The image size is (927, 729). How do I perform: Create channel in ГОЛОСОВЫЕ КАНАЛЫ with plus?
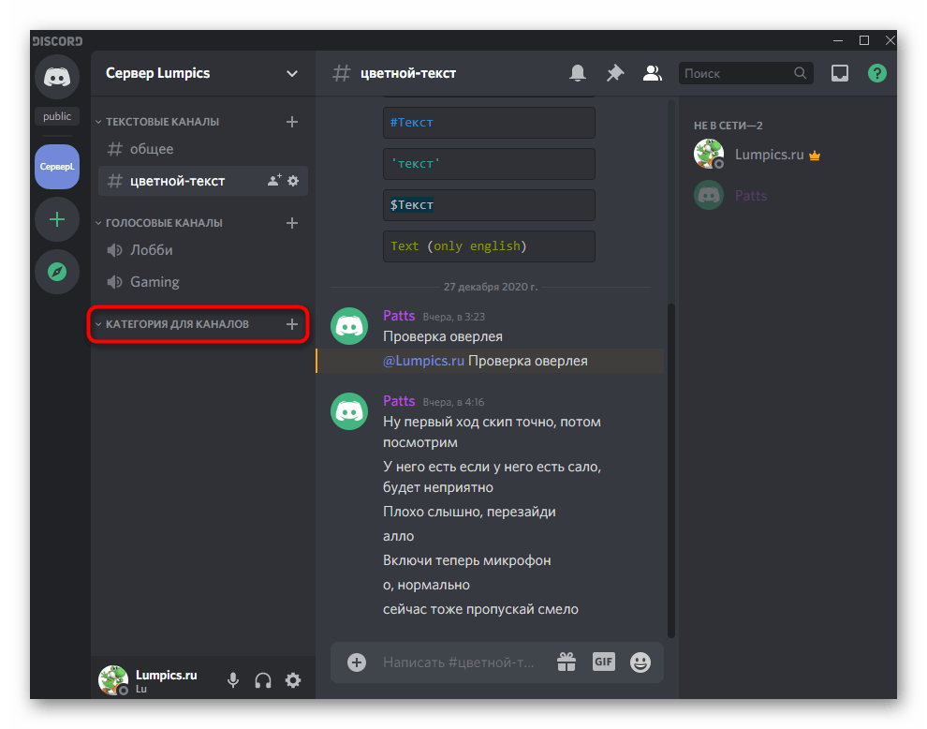pos(291,223)
